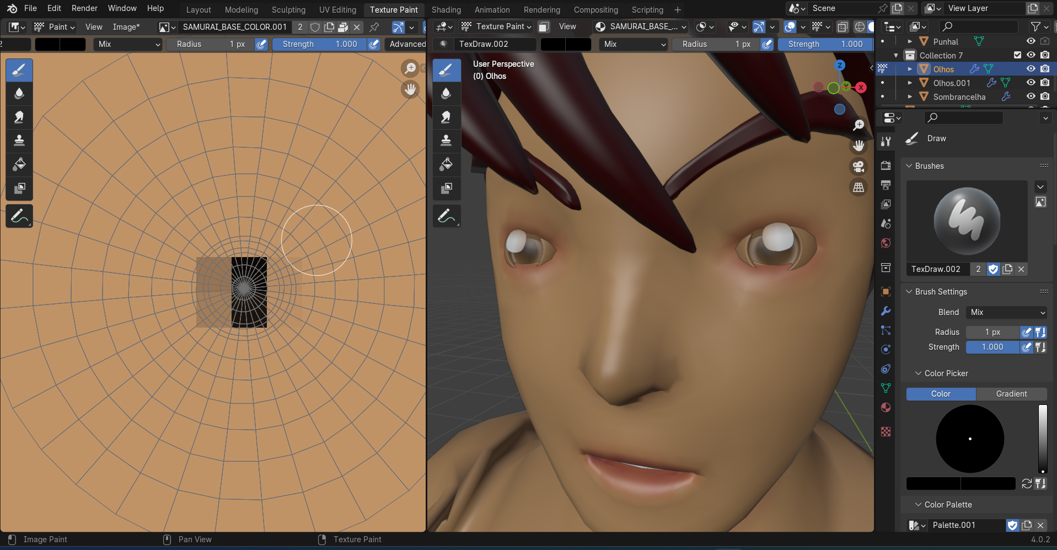Switch to the Shading workspace tab
This screenshot has width=1057, height=550.
tap(446, 10)
